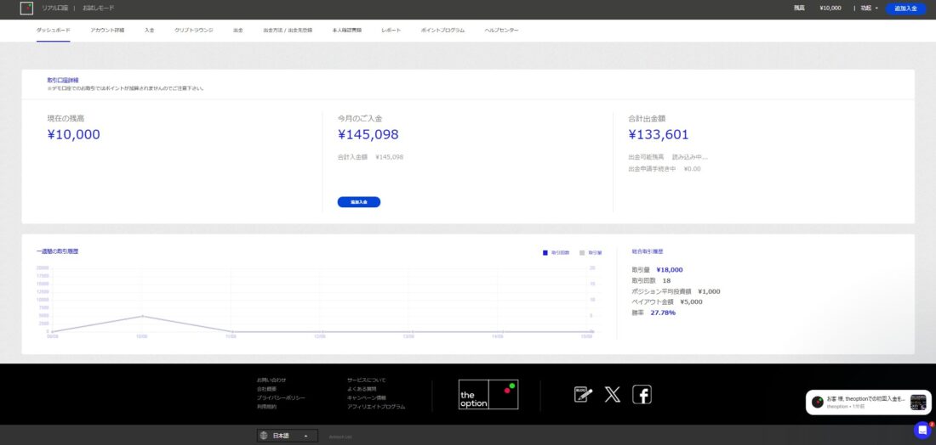Image resolution: width=936 pixels, height=445 pixels.
Task: Open the thumbnail image in the chat notification
Action: click(x=918, y=402)
